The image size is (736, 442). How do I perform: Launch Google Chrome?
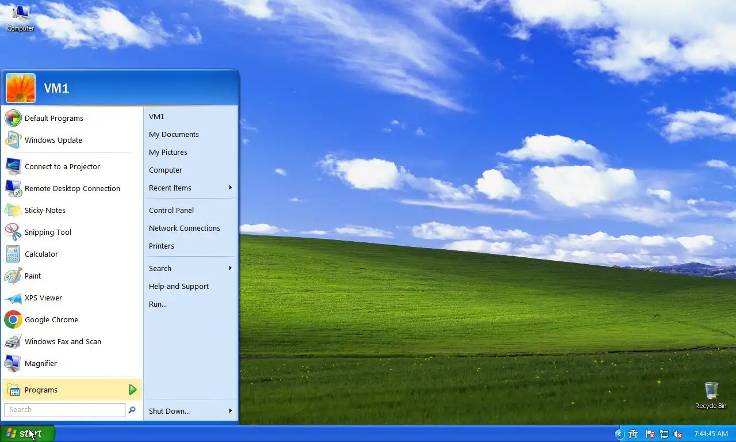tap(72, 319)
